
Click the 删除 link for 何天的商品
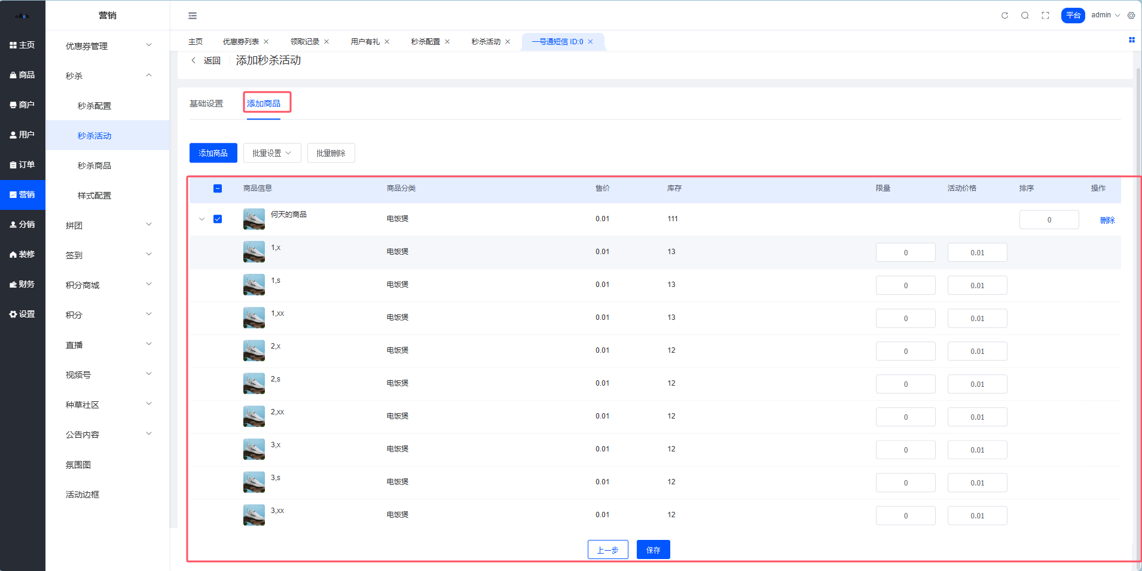click(x=1107, y=220)
